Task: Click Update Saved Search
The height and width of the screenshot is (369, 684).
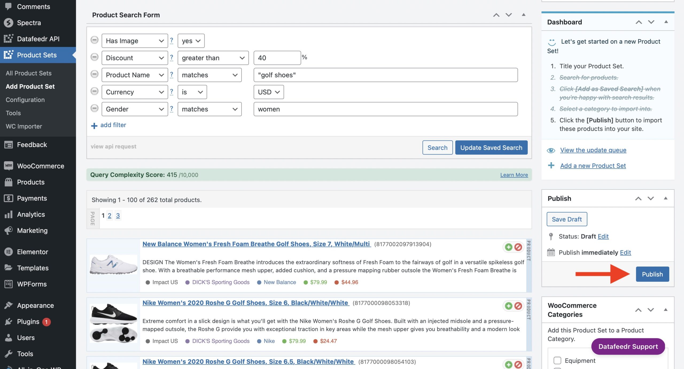Action: (x=491, y=148)
